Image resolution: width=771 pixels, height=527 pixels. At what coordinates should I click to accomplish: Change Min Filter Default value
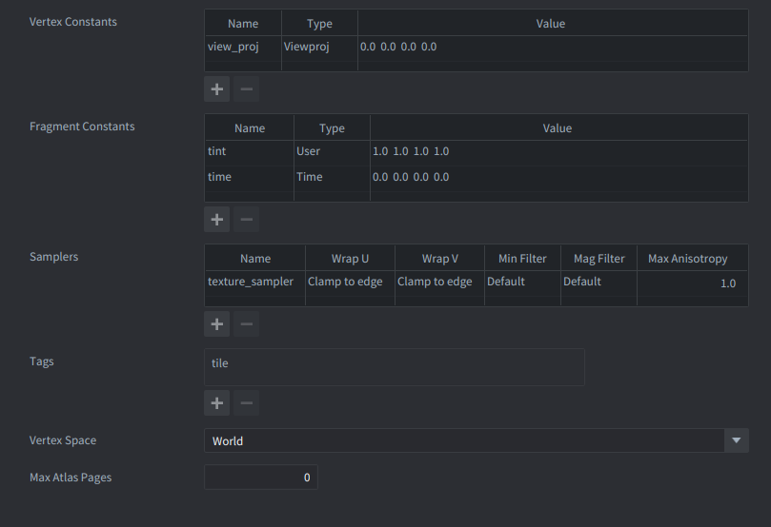[x=521, y=283]
